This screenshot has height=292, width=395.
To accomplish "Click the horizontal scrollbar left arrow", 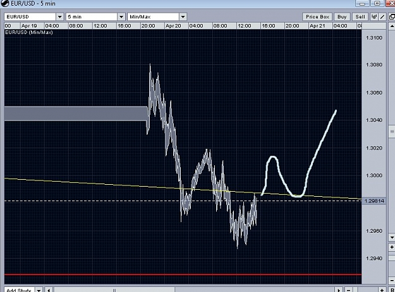I will (49, 290).
